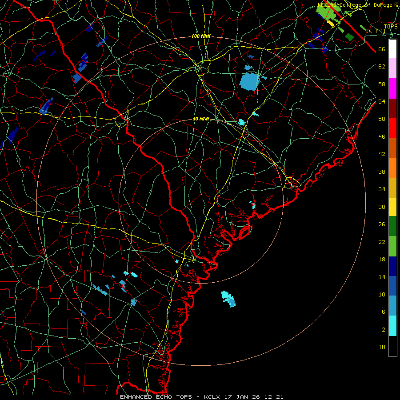
Task: Click legend value "18"
Action: pyautogui.click(x=382, y=260)
